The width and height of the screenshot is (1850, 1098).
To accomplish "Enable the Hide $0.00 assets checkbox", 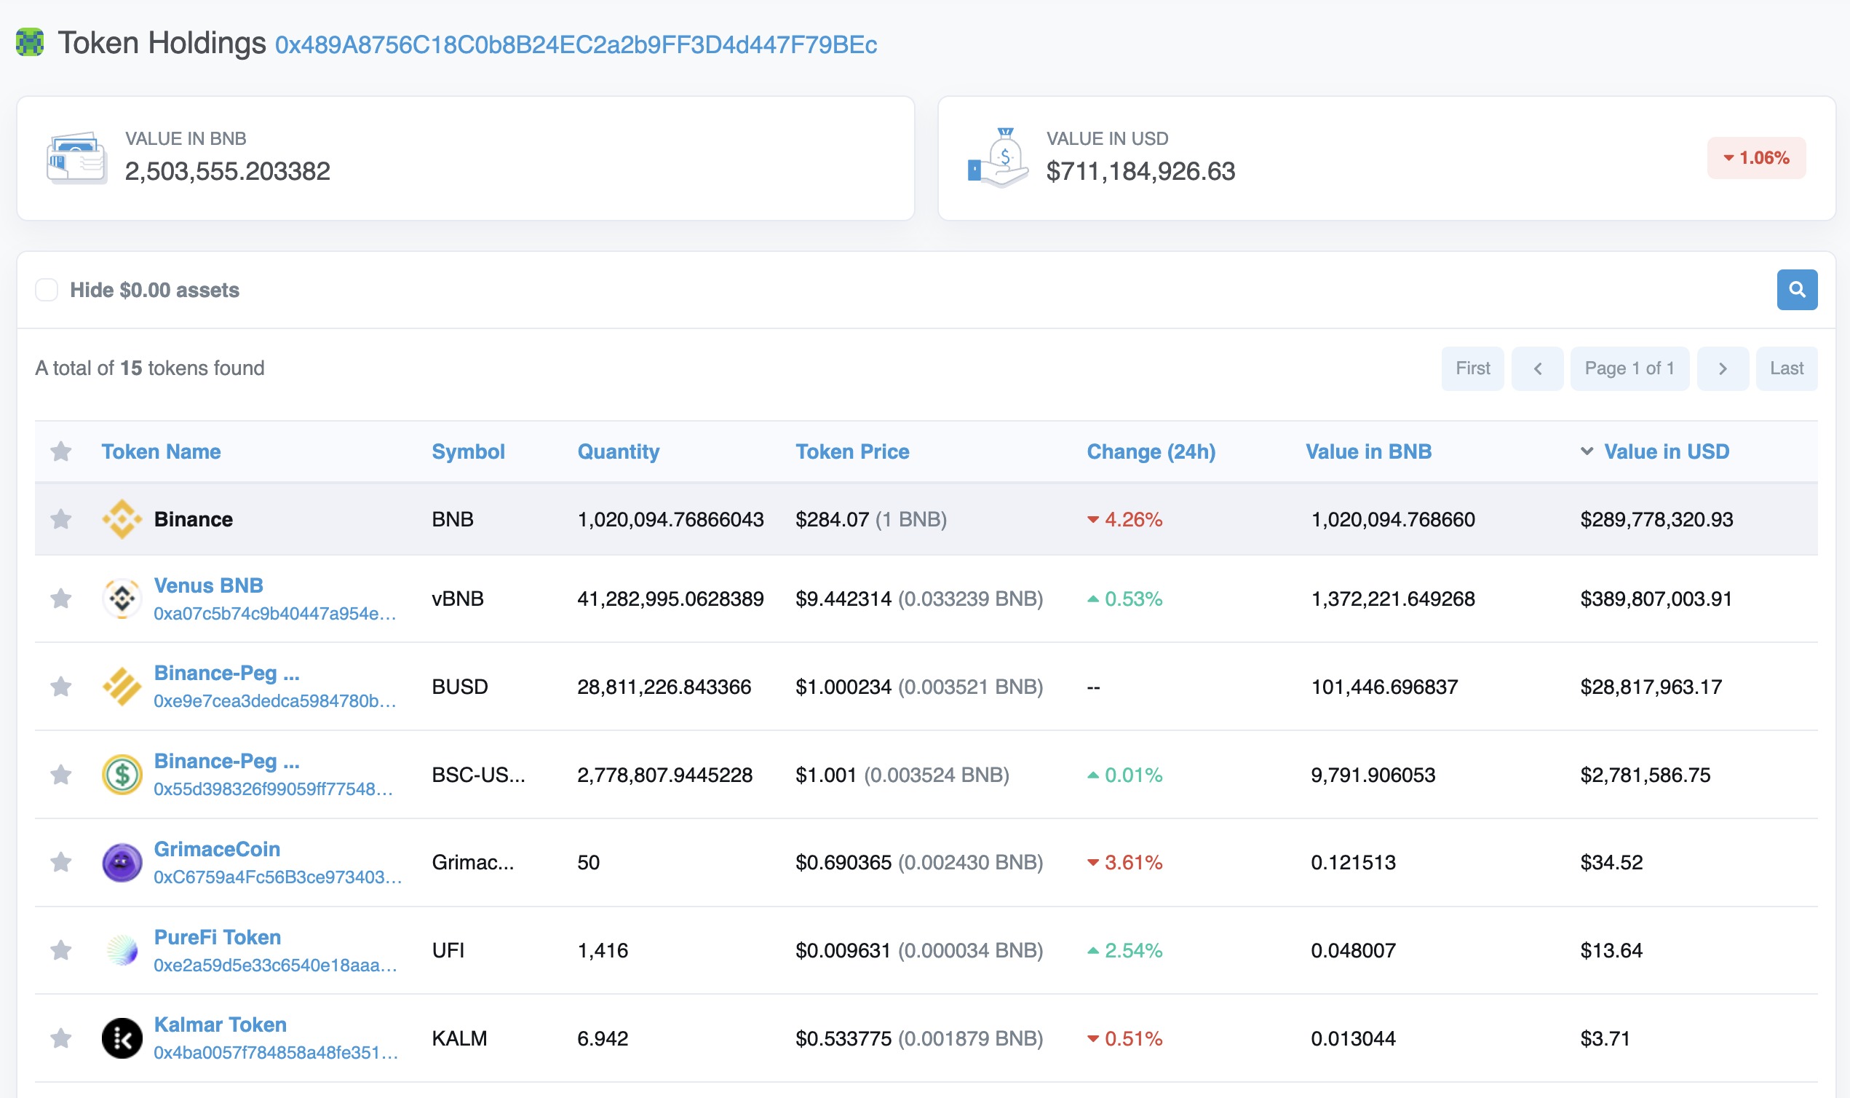I will click(47, 290).
